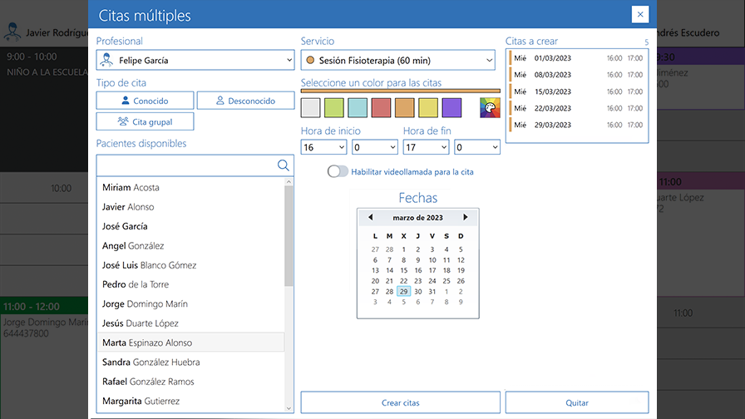
Task: Pick the purple color swatch
Action: click(451, 107)
